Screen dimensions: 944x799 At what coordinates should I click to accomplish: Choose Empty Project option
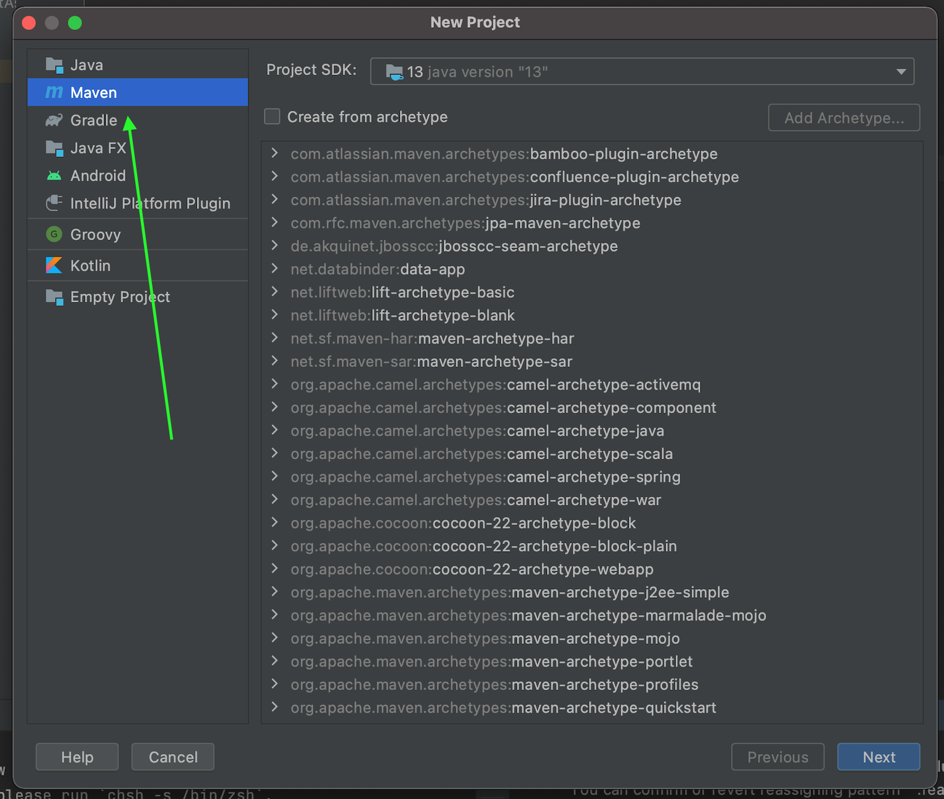pos(138,297)
